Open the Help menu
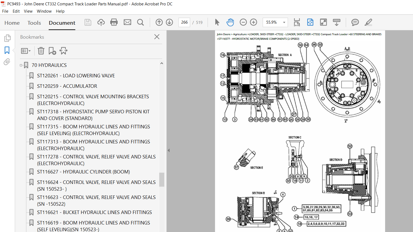Viewport: 413px width, 232px height. click(x=60, y=11)
